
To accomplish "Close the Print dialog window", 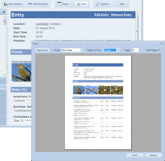I will click(x=162, y=43).
